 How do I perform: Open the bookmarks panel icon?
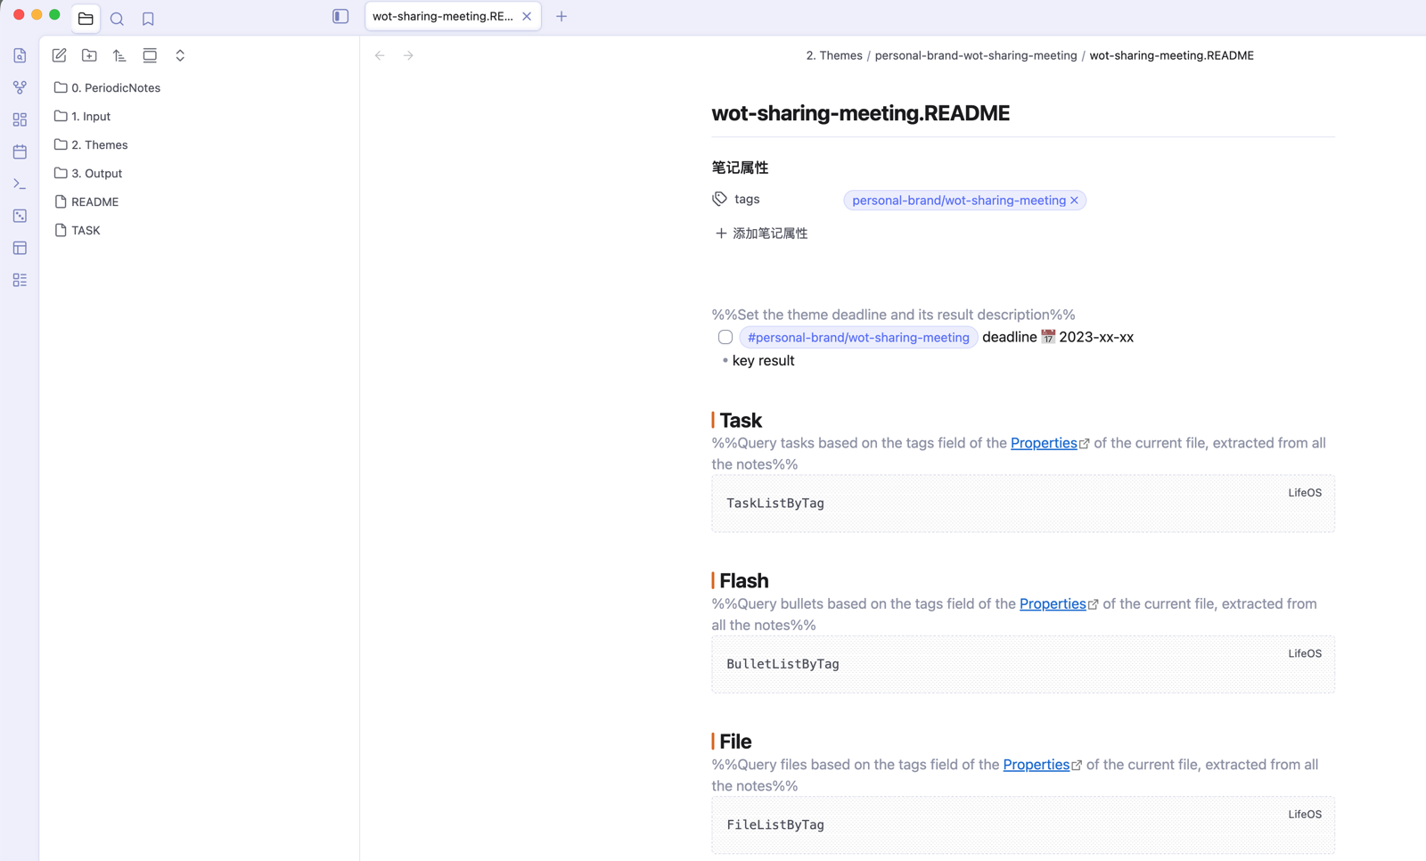coord(148,18)
